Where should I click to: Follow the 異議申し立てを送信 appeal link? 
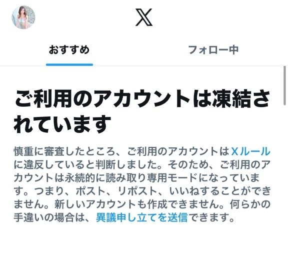[142, 217]
